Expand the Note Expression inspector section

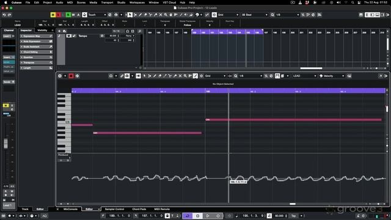37,42
